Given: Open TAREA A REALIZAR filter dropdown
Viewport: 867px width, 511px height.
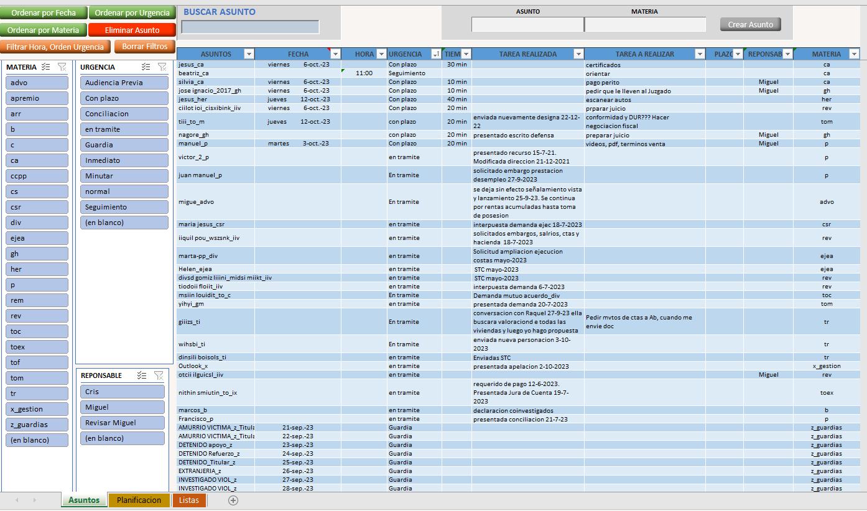Looking at the screenshot, I should click(699, 54).
